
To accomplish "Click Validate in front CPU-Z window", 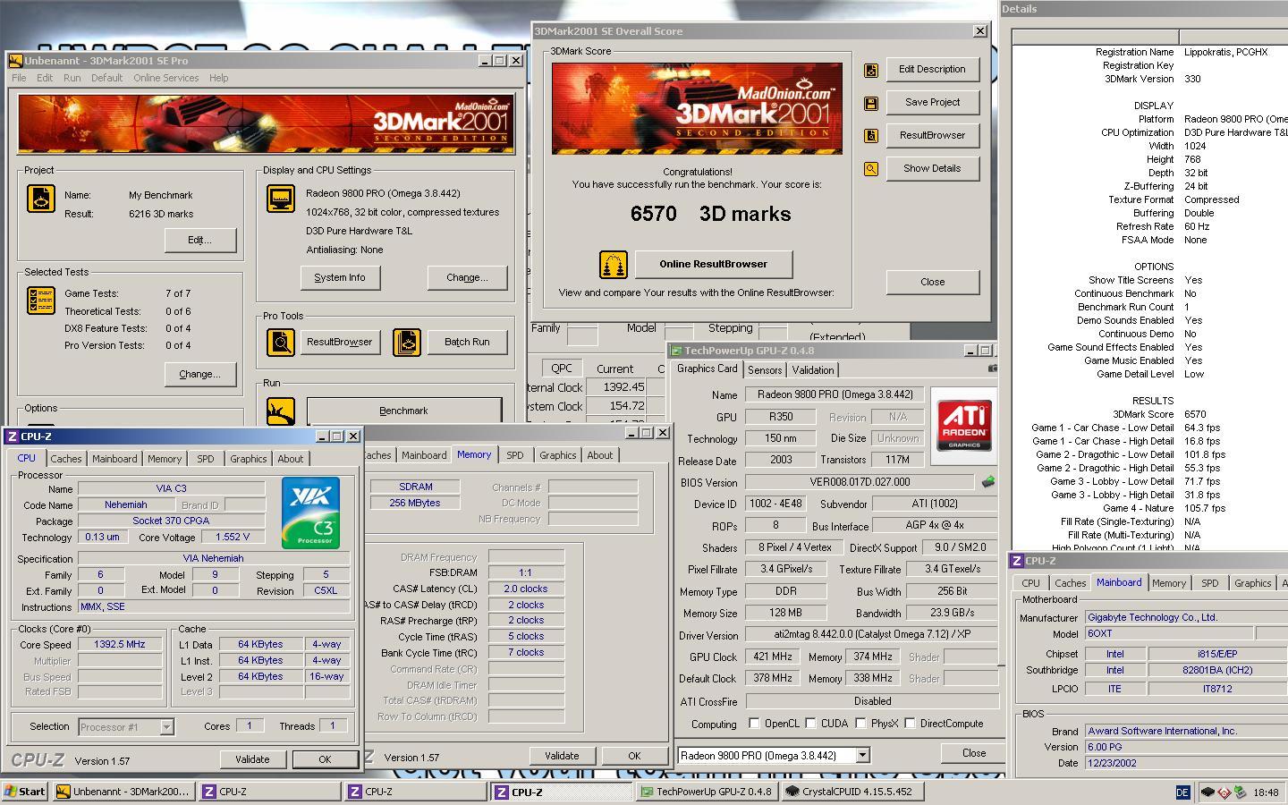I will [x=252, y=759].
